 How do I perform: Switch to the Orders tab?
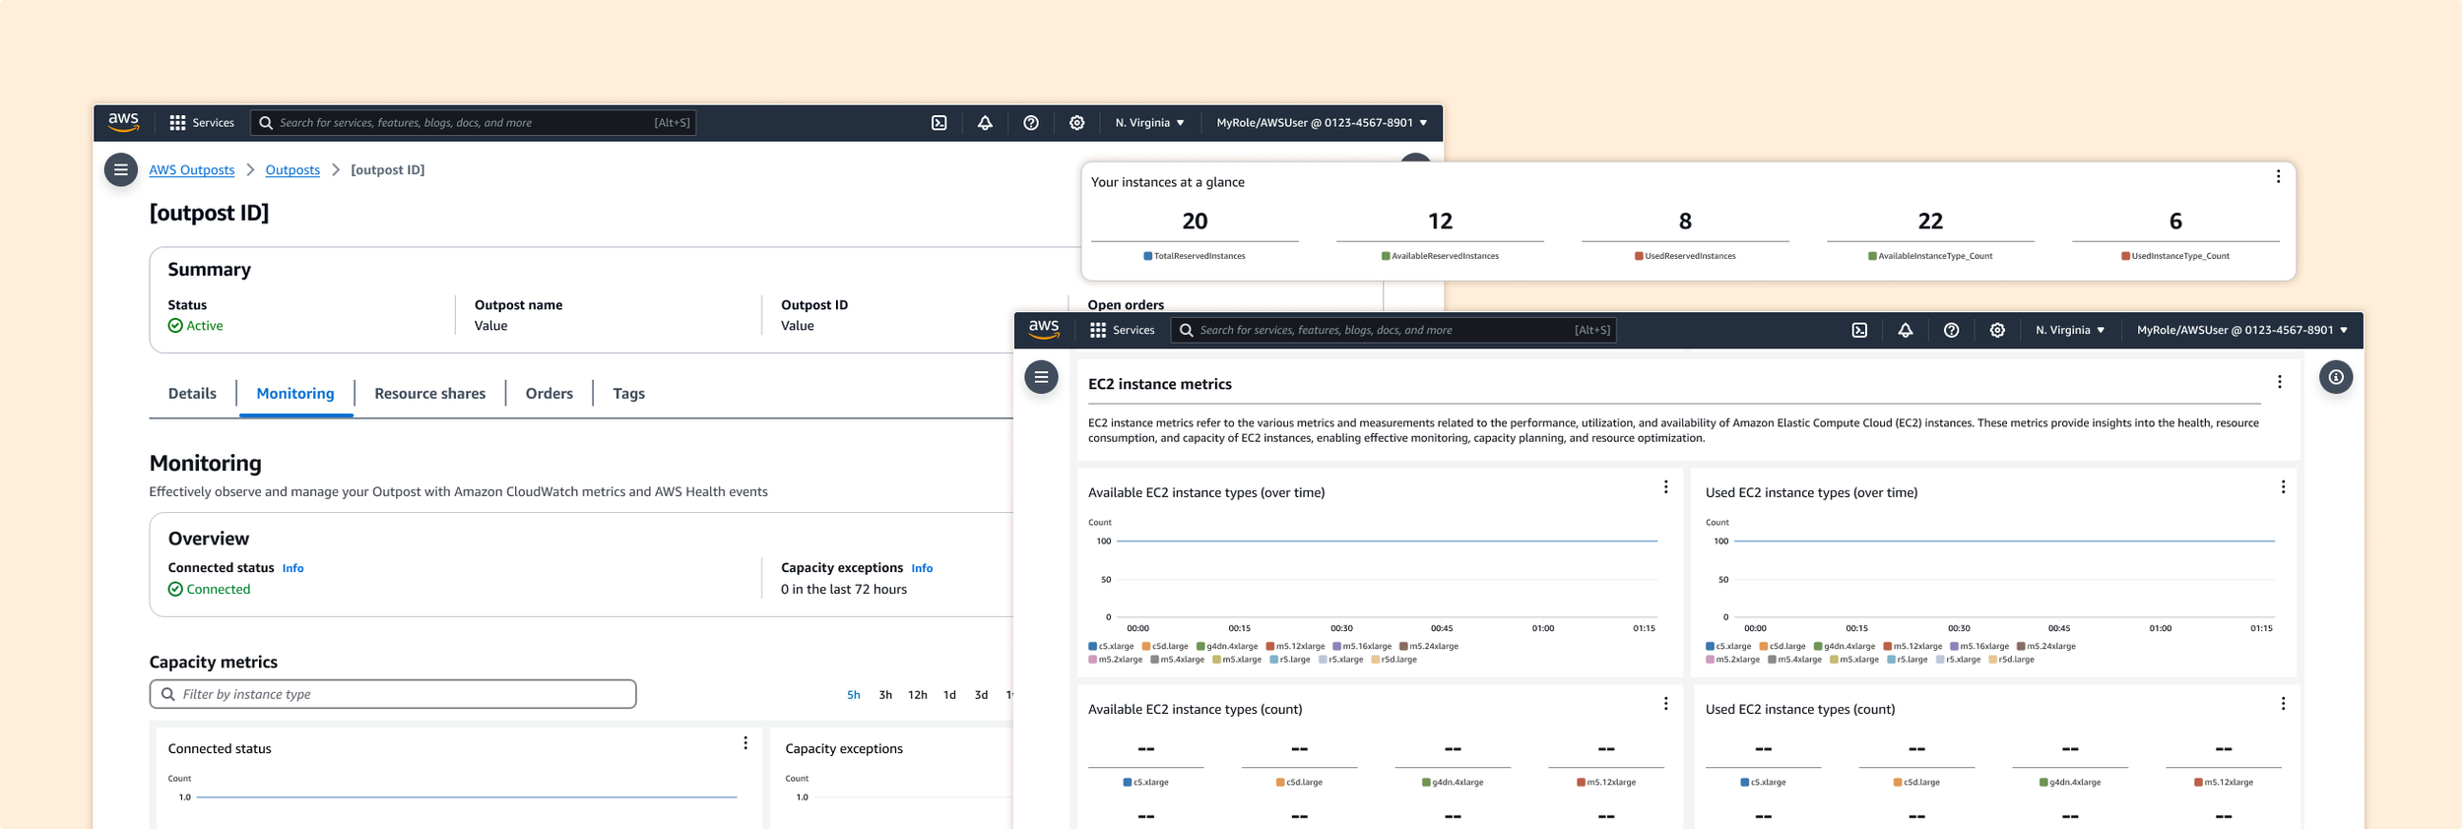(550, 394)
